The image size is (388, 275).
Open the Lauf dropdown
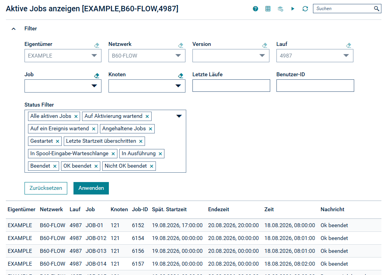(x=315, y=56)
